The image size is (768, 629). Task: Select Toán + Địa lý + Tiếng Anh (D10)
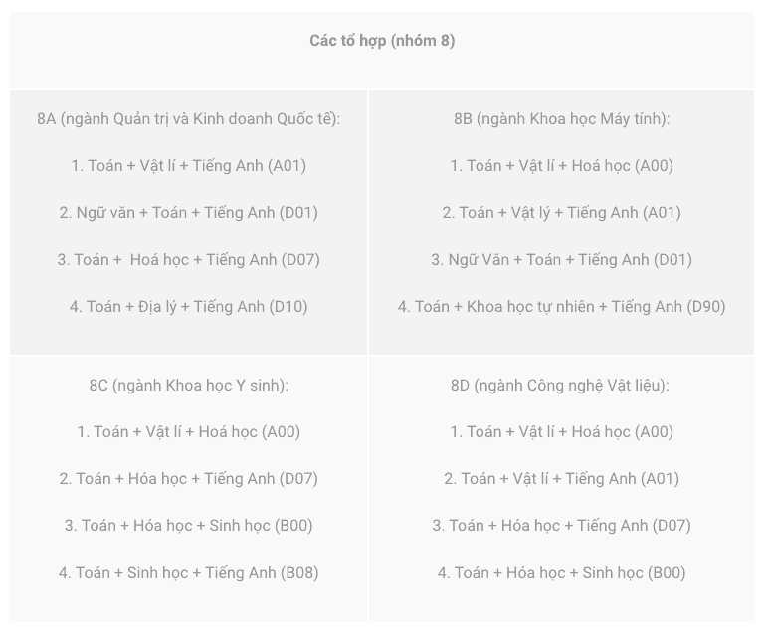click(x=189, y=307)
